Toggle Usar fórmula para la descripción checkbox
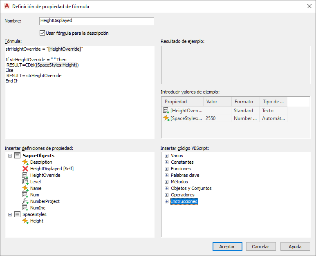Viewport: 316px width, 256px height. (43, 33)
